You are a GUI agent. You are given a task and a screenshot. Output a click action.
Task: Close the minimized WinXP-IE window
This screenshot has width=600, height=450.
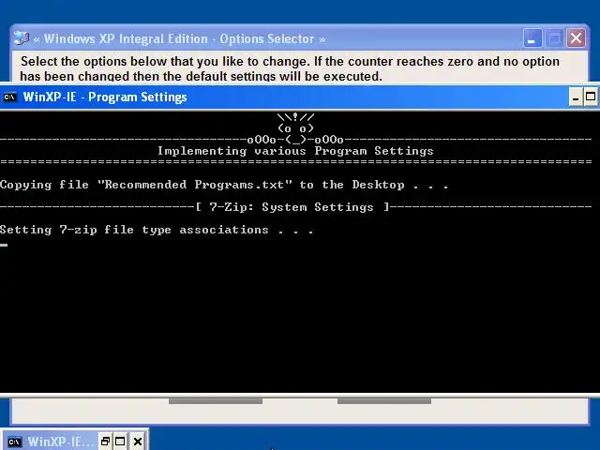pos(138,442)
